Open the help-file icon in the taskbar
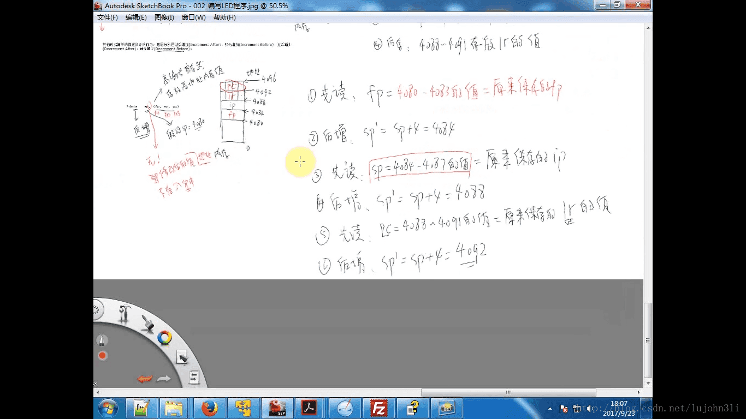Viewport: 746px width, 419px height. (412, 408)
